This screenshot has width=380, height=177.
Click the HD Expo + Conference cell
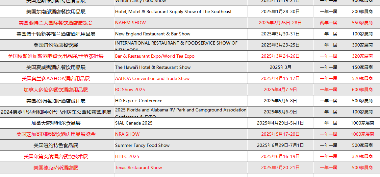[x=139, y=101]
